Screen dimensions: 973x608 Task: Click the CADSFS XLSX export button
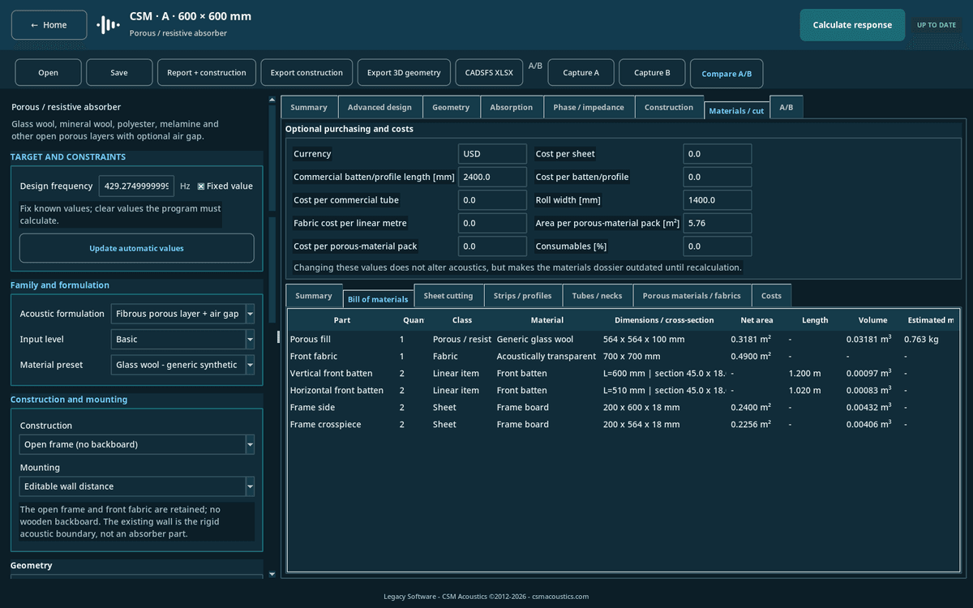click(489, 72)
